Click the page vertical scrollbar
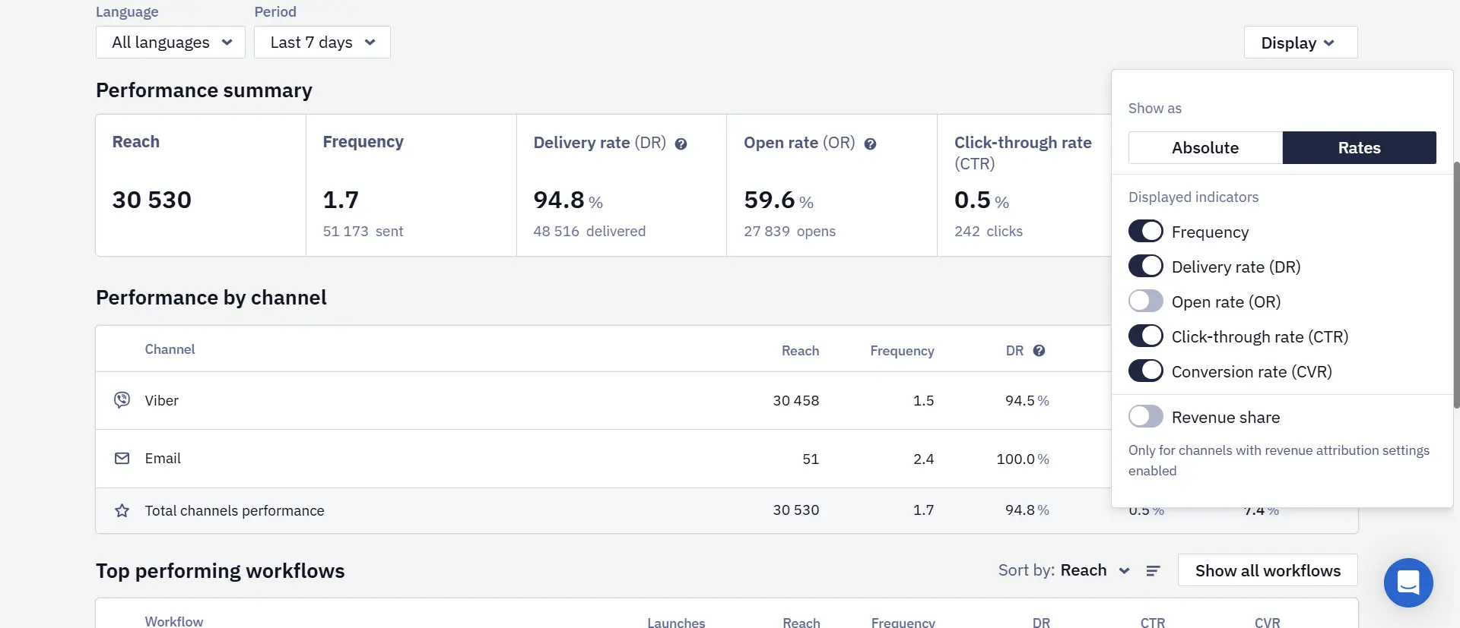 [1456, 285]
